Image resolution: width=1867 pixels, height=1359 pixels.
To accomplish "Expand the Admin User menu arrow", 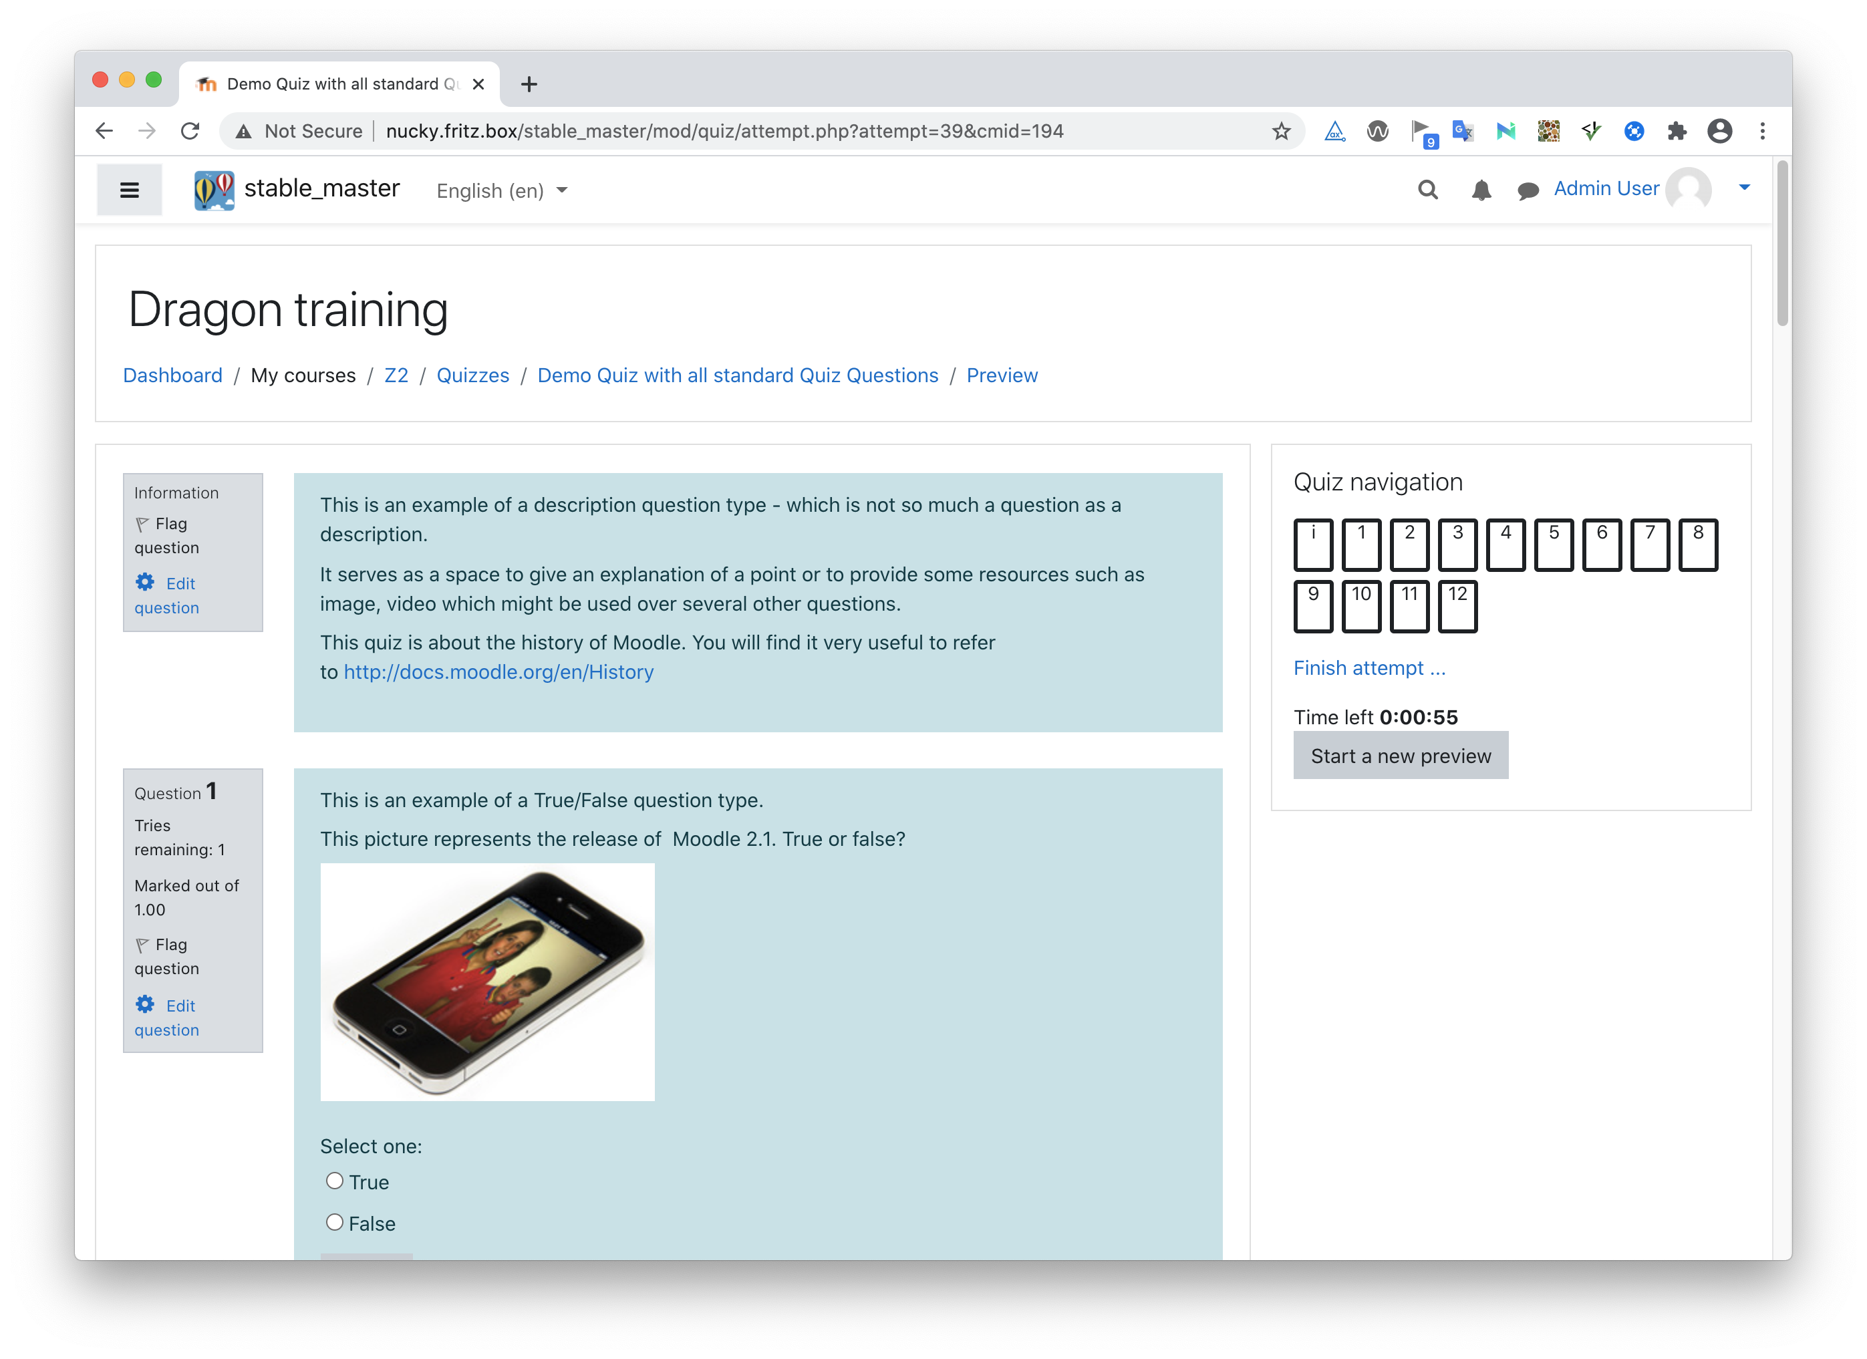I will point(1743,188).
